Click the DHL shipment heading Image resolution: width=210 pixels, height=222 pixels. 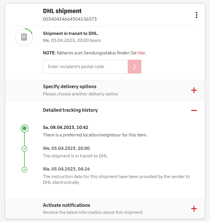point(62,11)
